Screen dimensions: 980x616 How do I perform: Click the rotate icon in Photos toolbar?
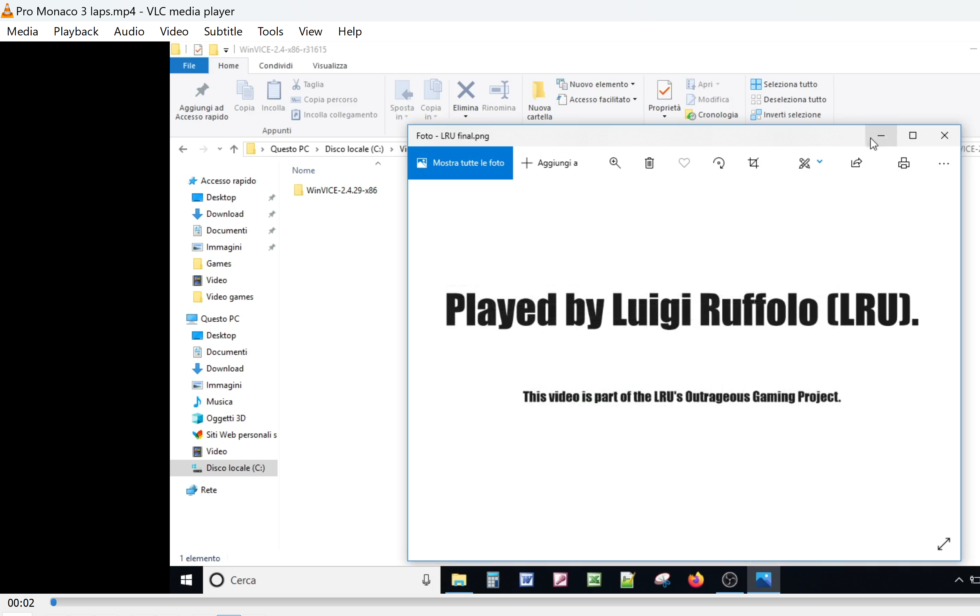click(x=719, y=163)
